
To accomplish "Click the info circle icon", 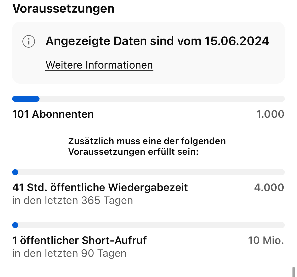I will 29,41.
